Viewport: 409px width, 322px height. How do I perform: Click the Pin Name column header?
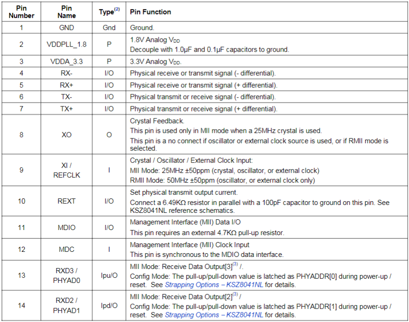coord(67,12)
